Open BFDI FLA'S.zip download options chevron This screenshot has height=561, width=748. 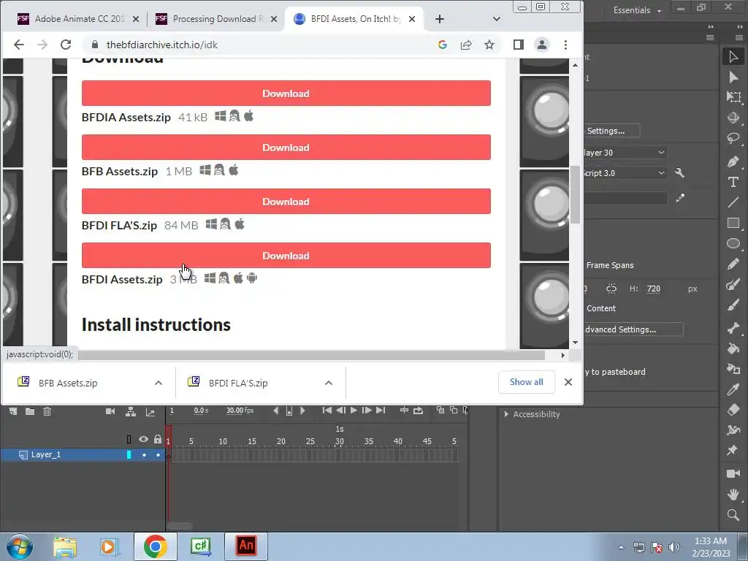coord(328,383)
